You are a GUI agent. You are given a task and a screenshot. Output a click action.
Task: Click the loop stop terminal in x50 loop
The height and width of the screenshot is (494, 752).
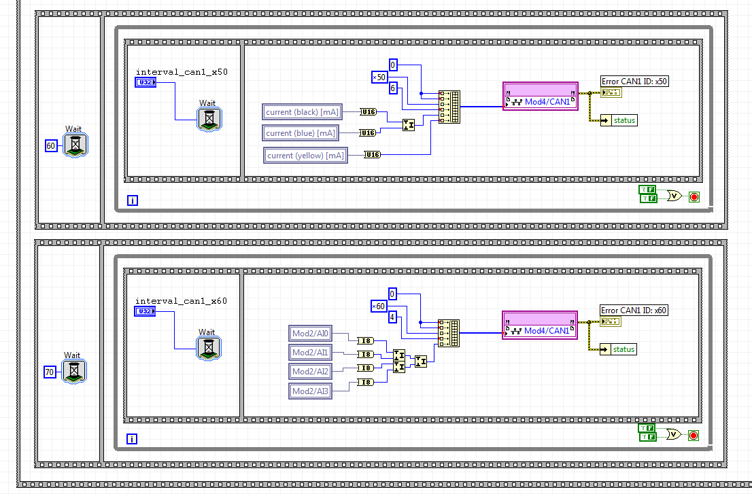click(x=694, y=197)
